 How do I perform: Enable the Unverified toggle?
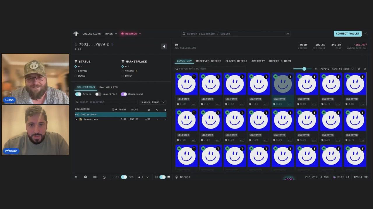pos(98,94)
